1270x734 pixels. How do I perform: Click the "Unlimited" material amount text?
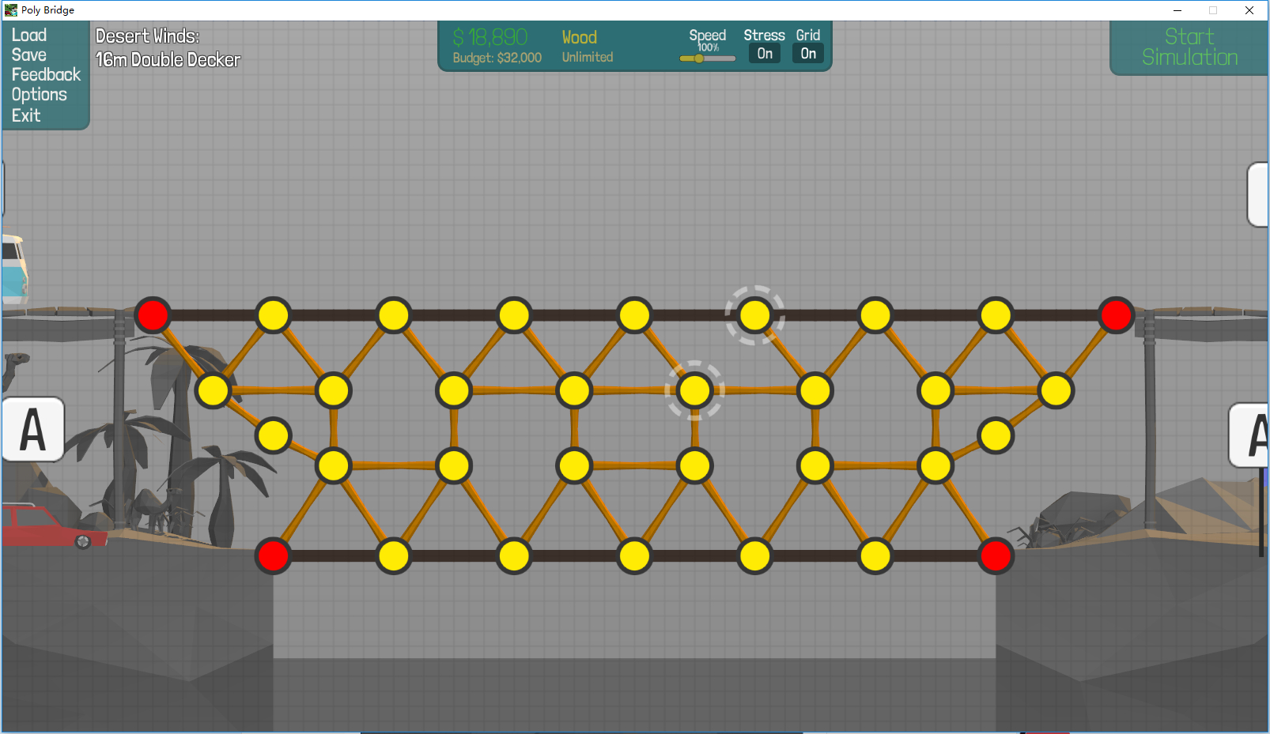(588, 57)
